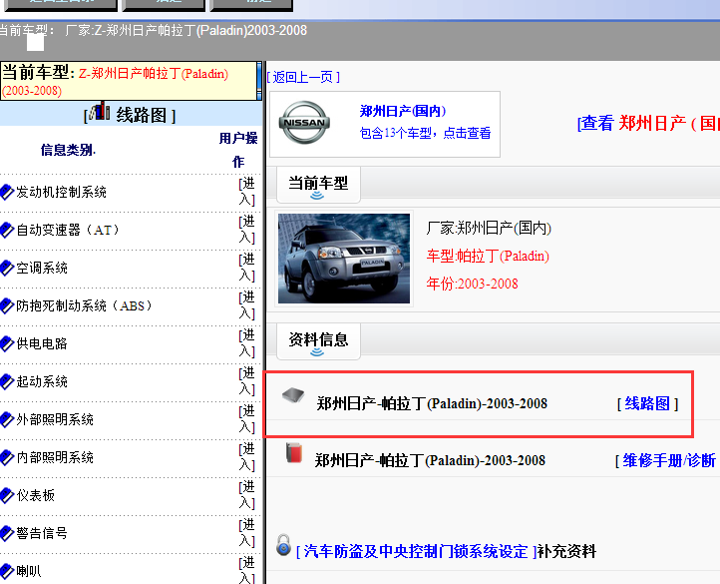The image size is (720, 584).
Task: Click 车型:帕拉丁(Paladin) red text
Action: coord(488,256)
